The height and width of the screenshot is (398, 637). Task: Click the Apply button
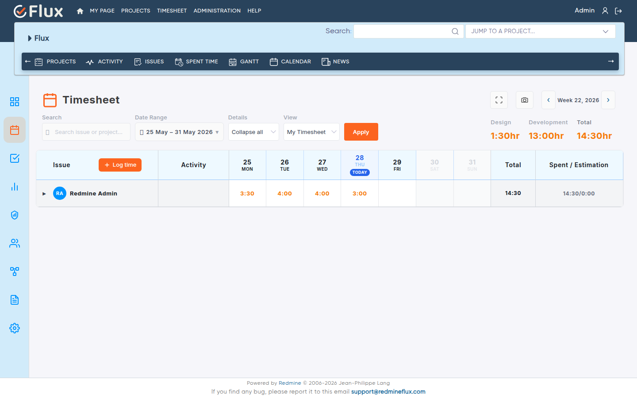point(361,132)
